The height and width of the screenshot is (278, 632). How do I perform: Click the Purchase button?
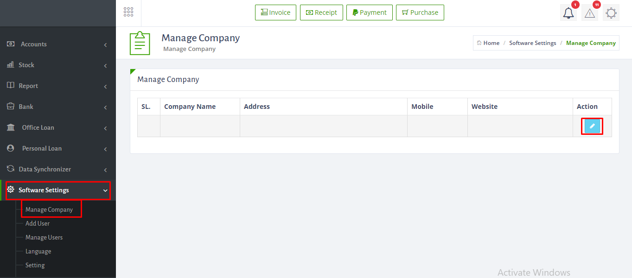[420, 13]
